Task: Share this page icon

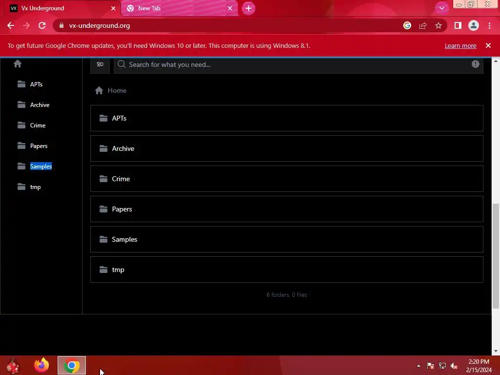Action: point(423,25)
